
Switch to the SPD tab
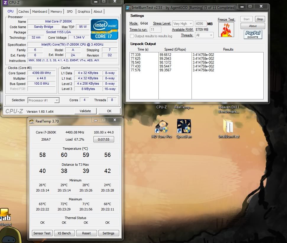click(69, 12)
